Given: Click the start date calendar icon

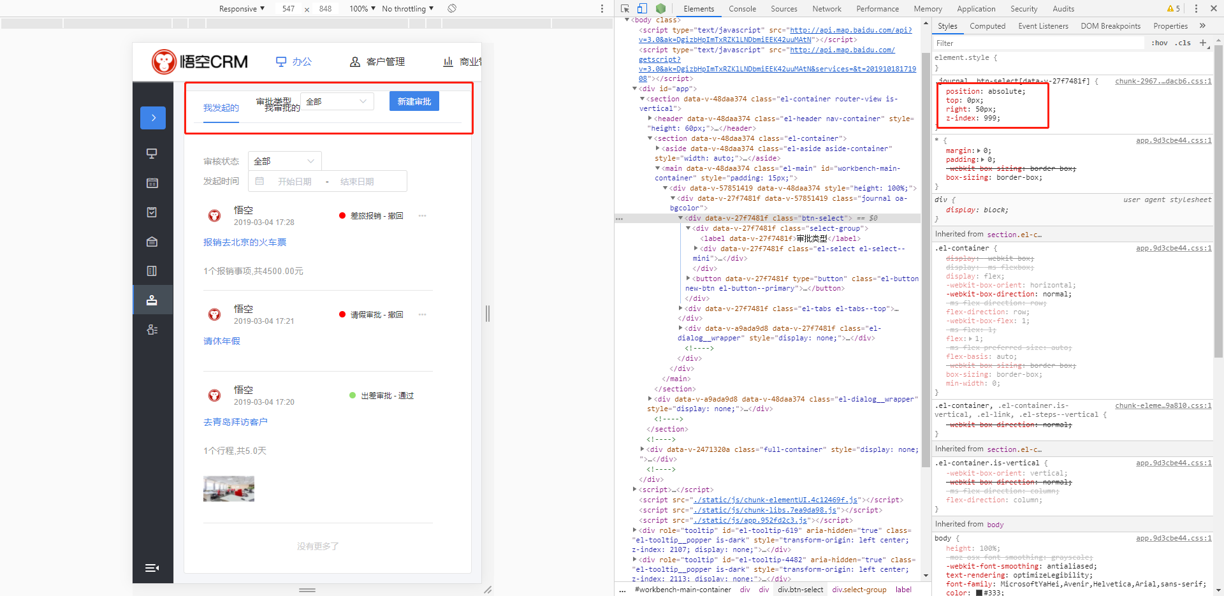Looking at the screenshot, I should [x=259, y=182].
